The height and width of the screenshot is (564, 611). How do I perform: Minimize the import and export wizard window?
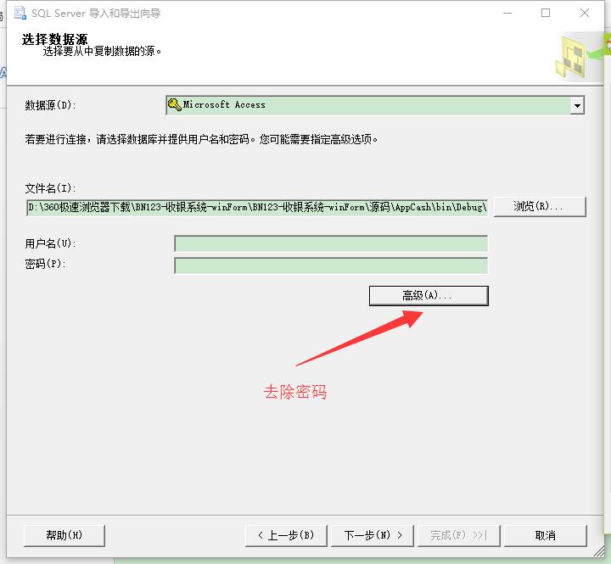(x=507, y=13)
